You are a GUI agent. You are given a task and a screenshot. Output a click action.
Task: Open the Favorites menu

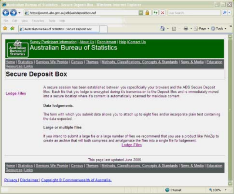[x=38, y=21]
